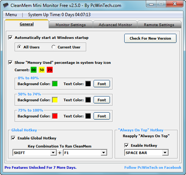Follow PcWinTech on Facebook link
Viewport: 186px width, 175px height.
click(153, 167)
